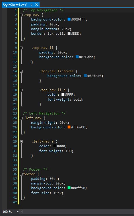134x216 pixels.
Task: Collapse the .top-nav rule block
Action: pos(21,15)
